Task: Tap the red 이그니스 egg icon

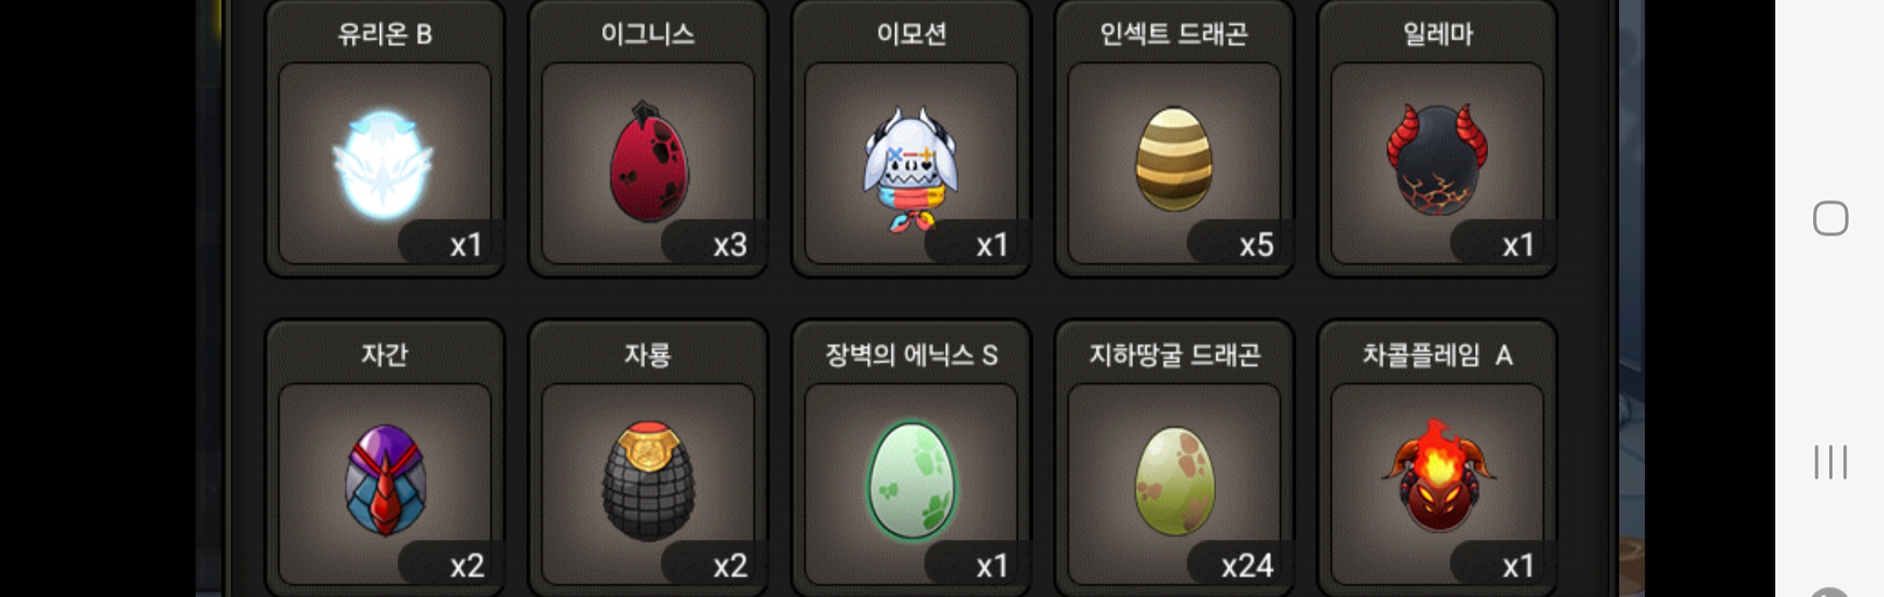Action: pyautogui.click(x=649, y=162)
